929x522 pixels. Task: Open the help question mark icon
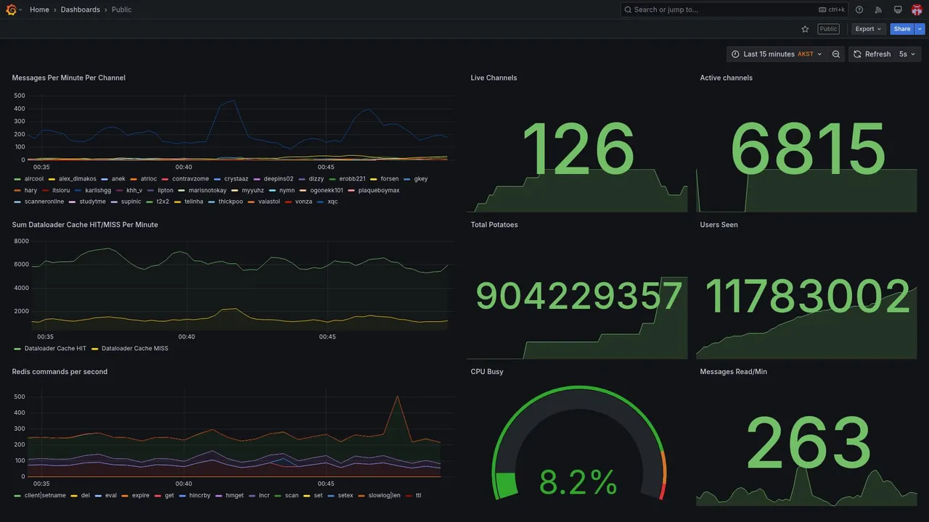(859, 9)
